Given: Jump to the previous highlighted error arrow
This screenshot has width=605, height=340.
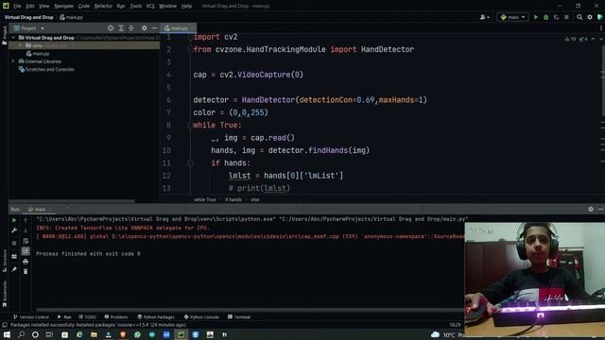Looking at the screenshot, I should coord(593,39).
